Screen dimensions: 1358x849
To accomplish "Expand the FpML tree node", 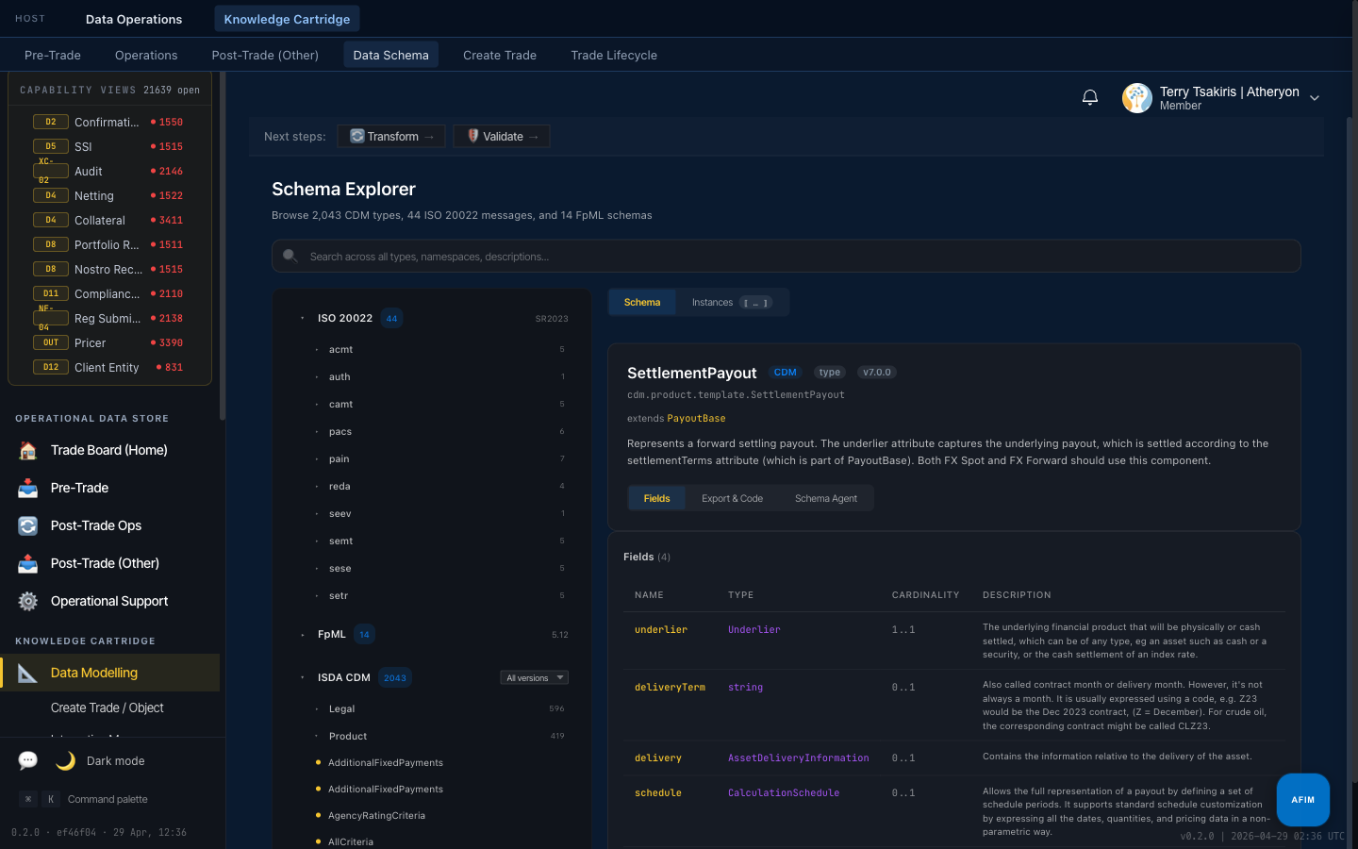I will tap(302, 635).
